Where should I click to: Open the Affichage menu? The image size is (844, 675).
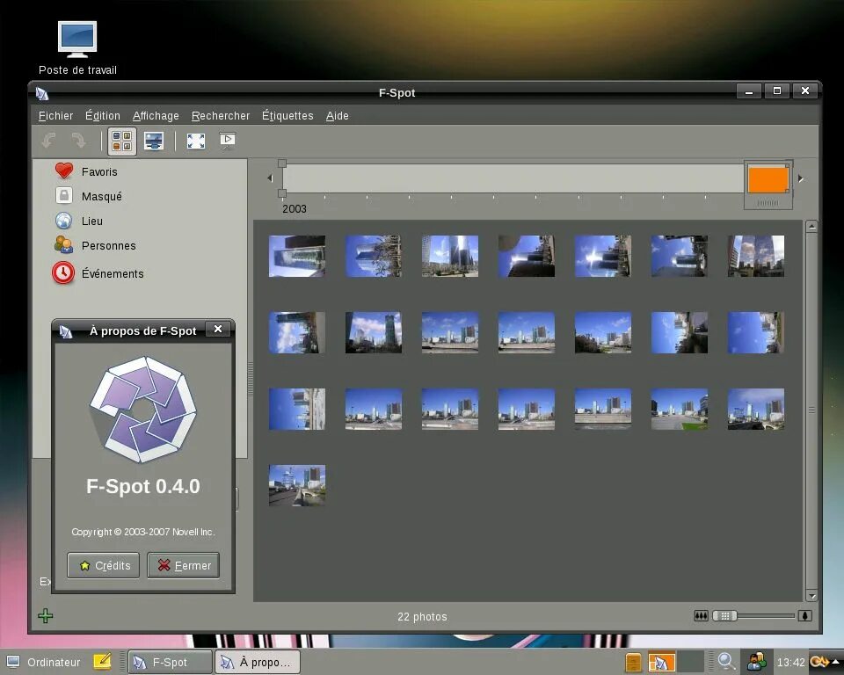pos(156,116)
